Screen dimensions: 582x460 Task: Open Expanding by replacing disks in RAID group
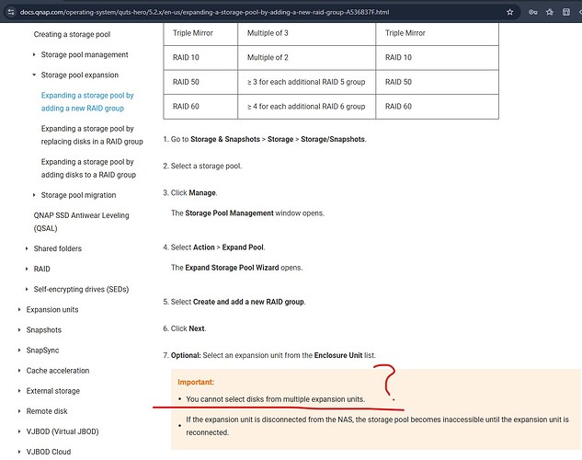pos(91,135)
